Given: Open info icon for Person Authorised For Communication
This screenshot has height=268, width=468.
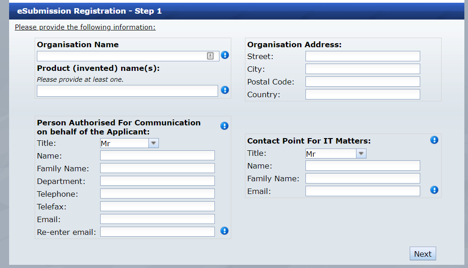Looking at the screenshot, I should click(x=224, y=126).
